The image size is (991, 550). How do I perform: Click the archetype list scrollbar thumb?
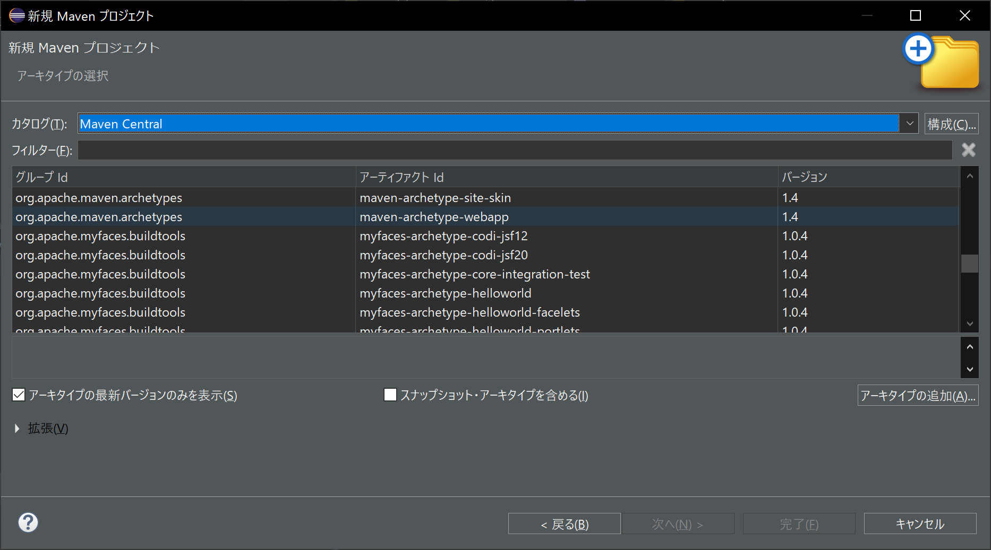pos(970,264)
